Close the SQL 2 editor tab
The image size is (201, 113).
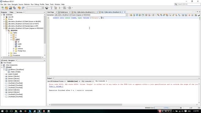coord(124,12)
